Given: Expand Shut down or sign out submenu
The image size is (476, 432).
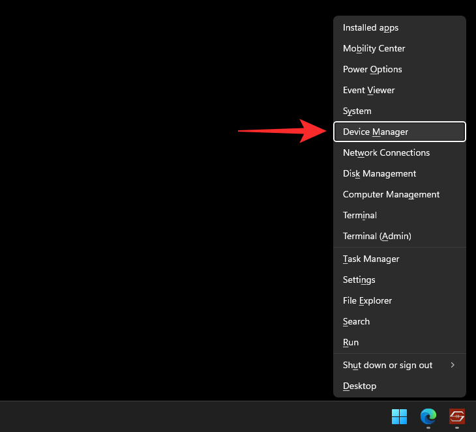Looking at the screenshot, I should tap(400, 366).
